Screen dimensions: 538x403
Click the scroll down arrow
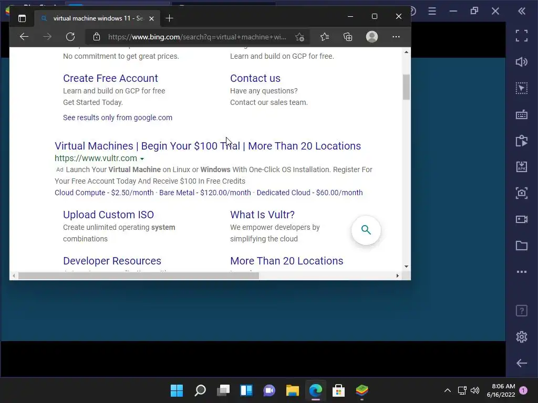406,266
